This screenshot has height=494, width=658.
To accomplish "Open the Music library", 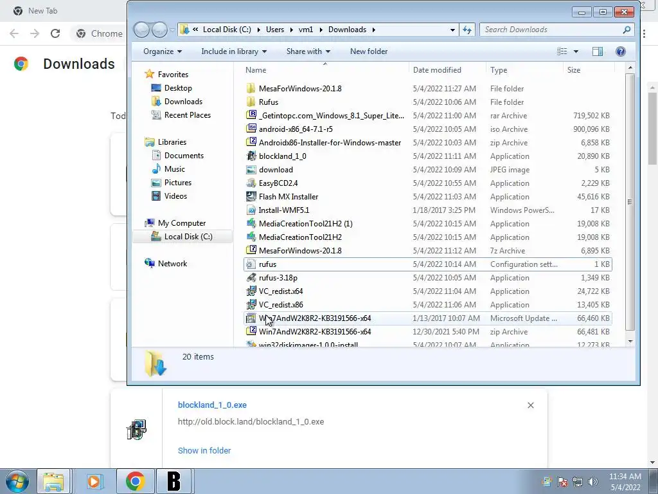I will click(175, 169).
